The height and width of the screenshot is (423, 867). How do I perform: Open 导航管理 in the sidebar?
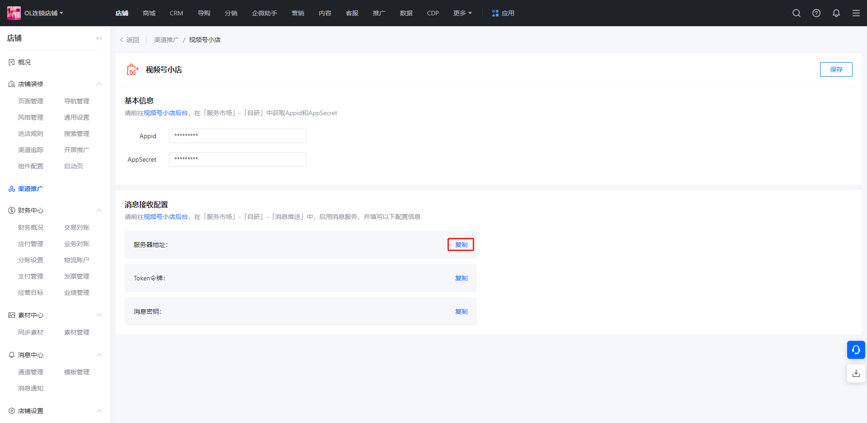pyautogui.click(x=77, y=101)
